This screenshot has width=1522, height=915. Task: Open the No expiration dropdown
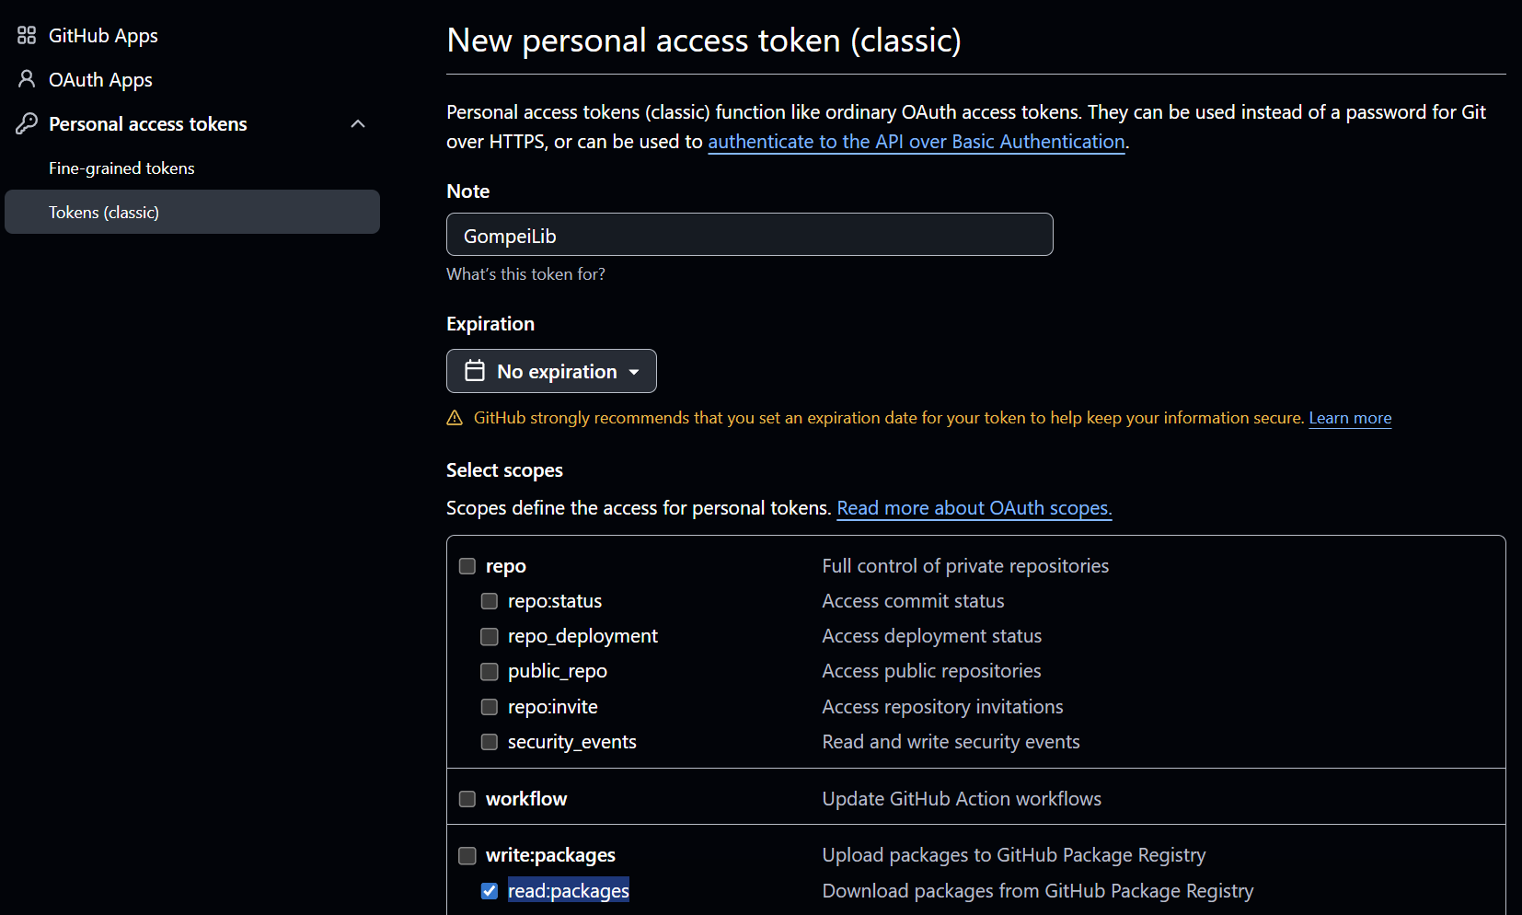click(x=551, y=371)
